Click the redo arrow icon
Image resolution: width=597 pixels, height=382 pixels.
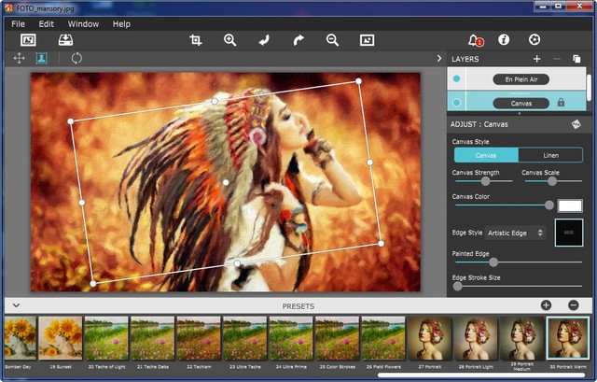298,40
